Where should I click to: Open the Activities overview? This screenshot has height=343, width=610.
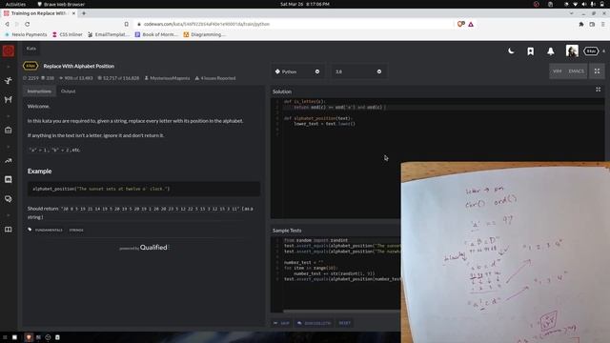(15, 4)
